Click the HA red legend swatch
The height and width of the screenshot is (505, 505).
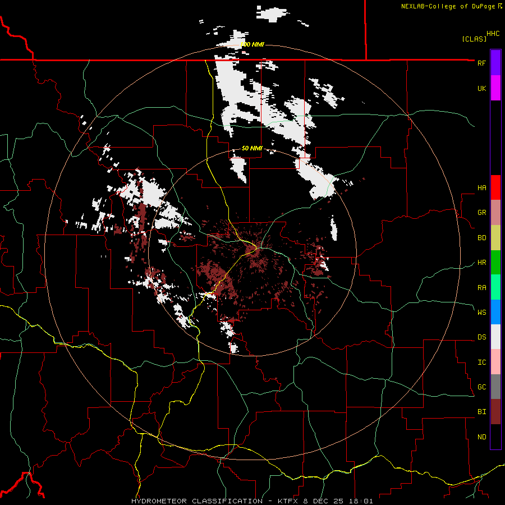click(495, 187)
